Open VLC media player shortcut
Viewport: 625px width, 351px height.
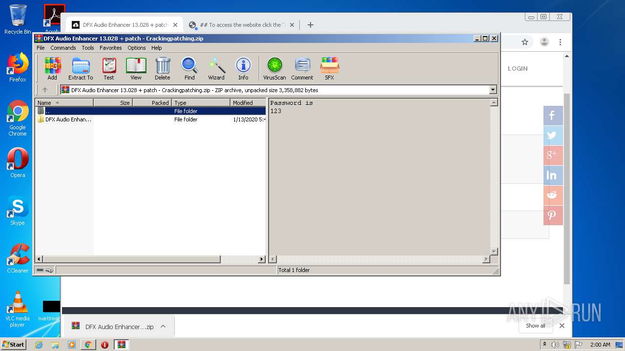[18, 309]
